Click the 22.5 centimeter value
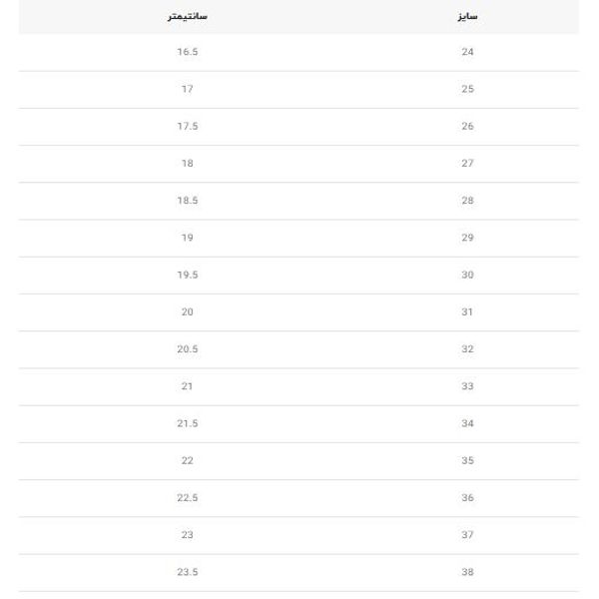Image resolution: width=599 pixels, height=599 pixels. coord(187,497)
